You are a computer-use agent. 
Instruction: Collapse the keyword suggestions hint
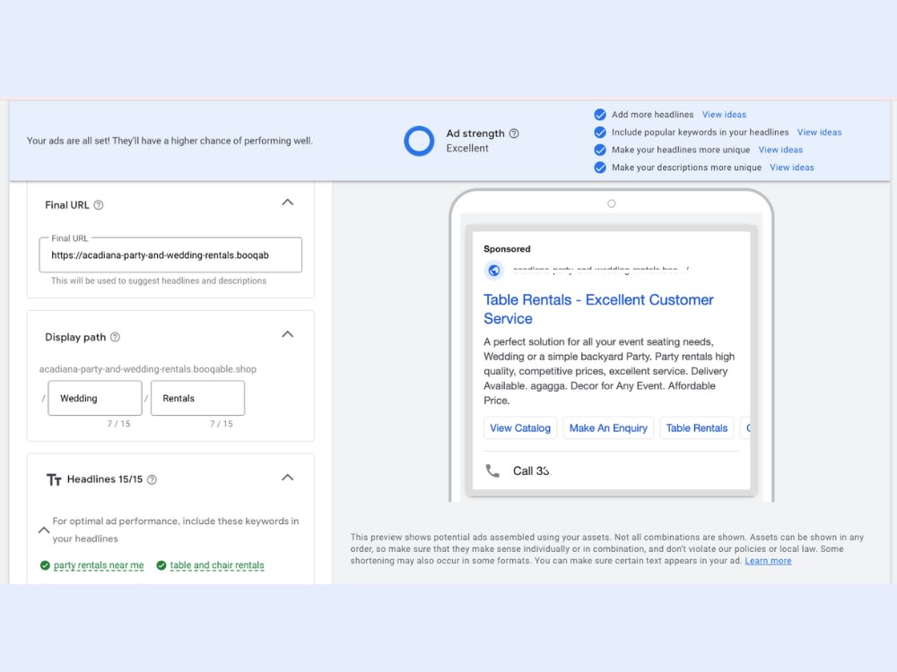pyautogui.click(x=43, y=530)
